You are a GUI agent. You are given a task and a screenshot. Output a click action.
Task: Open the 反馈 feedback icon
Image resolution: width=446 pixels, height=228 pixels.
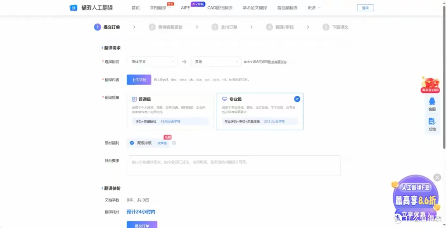click(432, 121)
